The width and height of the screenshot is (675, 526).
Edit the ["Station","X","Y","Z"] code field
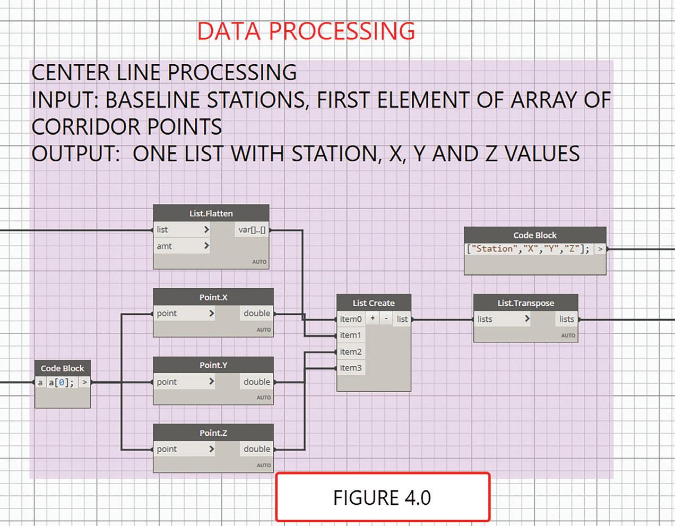click(528, 249)
